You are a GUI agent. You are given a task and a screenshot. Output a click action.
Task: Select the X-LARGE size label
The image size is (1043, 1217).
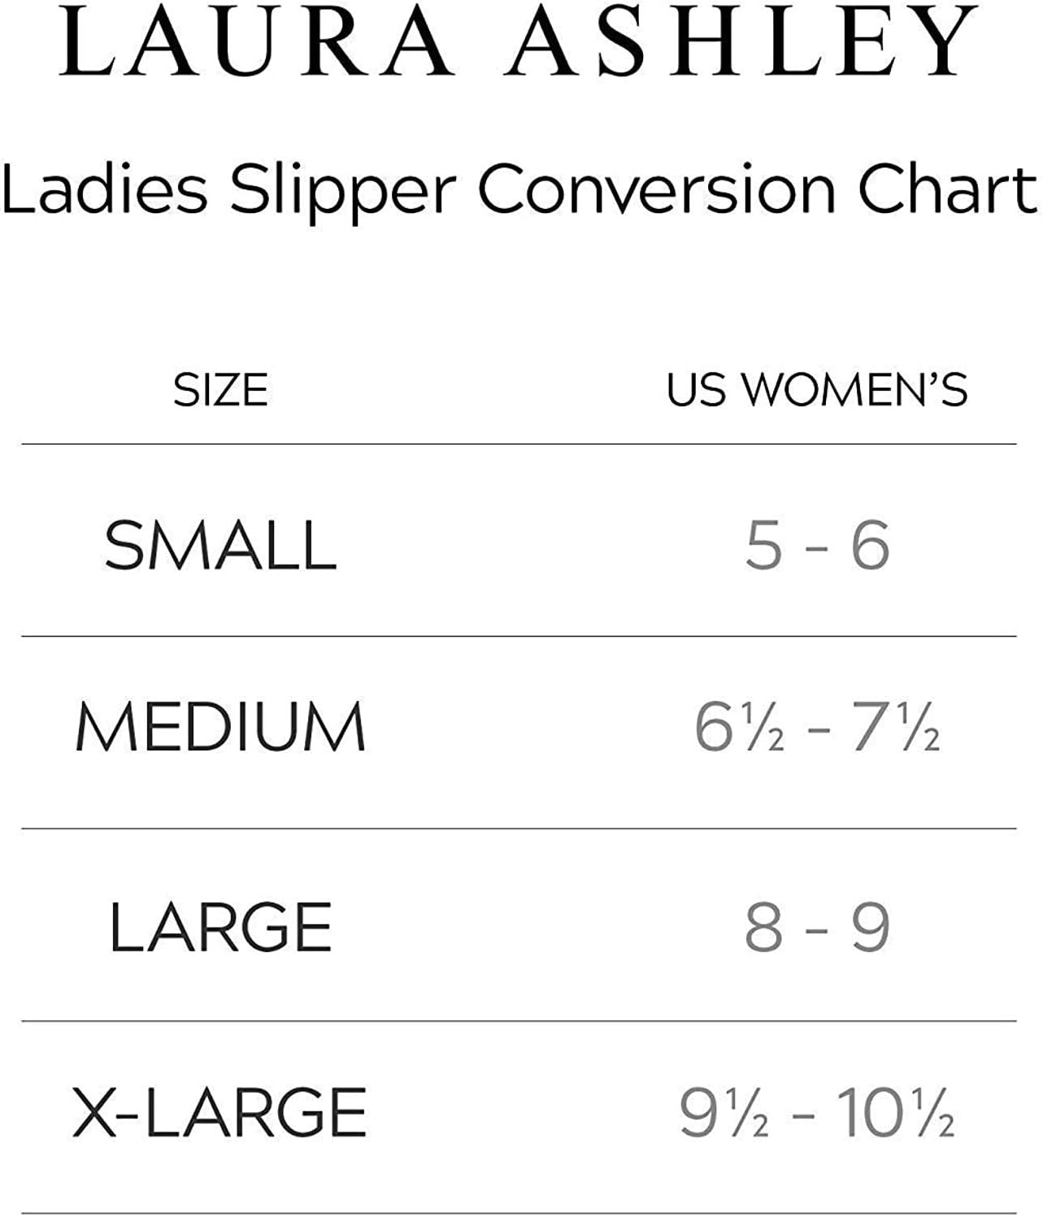click(219, 1112)
